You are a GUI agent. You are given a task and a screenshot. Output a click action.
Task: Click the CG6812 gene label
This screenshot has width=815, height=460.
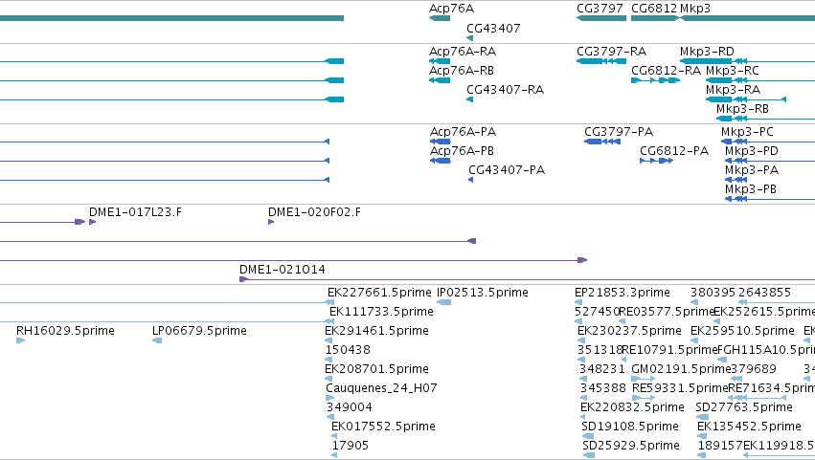[x=654, y=9]
